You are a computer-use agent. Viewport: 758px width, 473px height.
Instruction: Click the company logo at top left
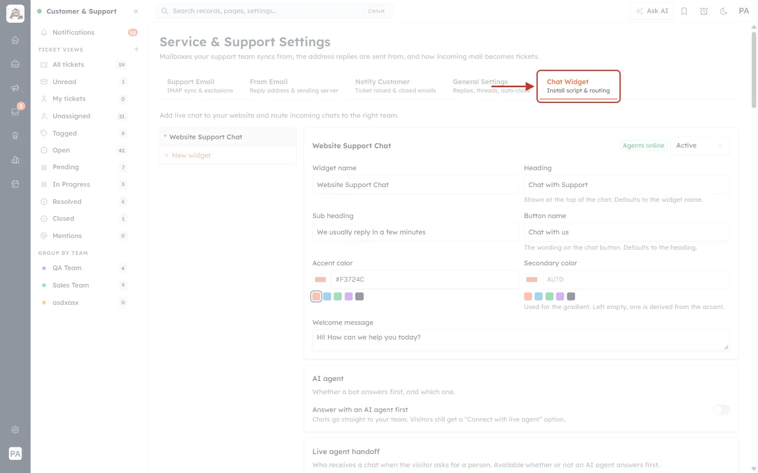pyautogui.click(x=15, y=14)
